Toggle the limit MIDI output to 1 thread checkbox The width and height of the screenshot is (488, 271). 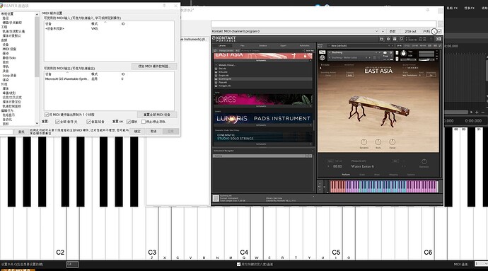(47, 115)
